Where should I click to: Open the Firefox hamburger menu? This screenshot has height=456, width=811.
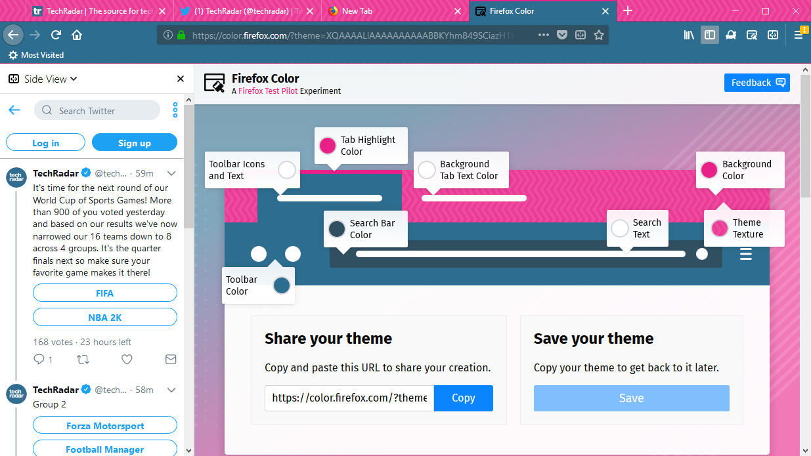(799, 35)
